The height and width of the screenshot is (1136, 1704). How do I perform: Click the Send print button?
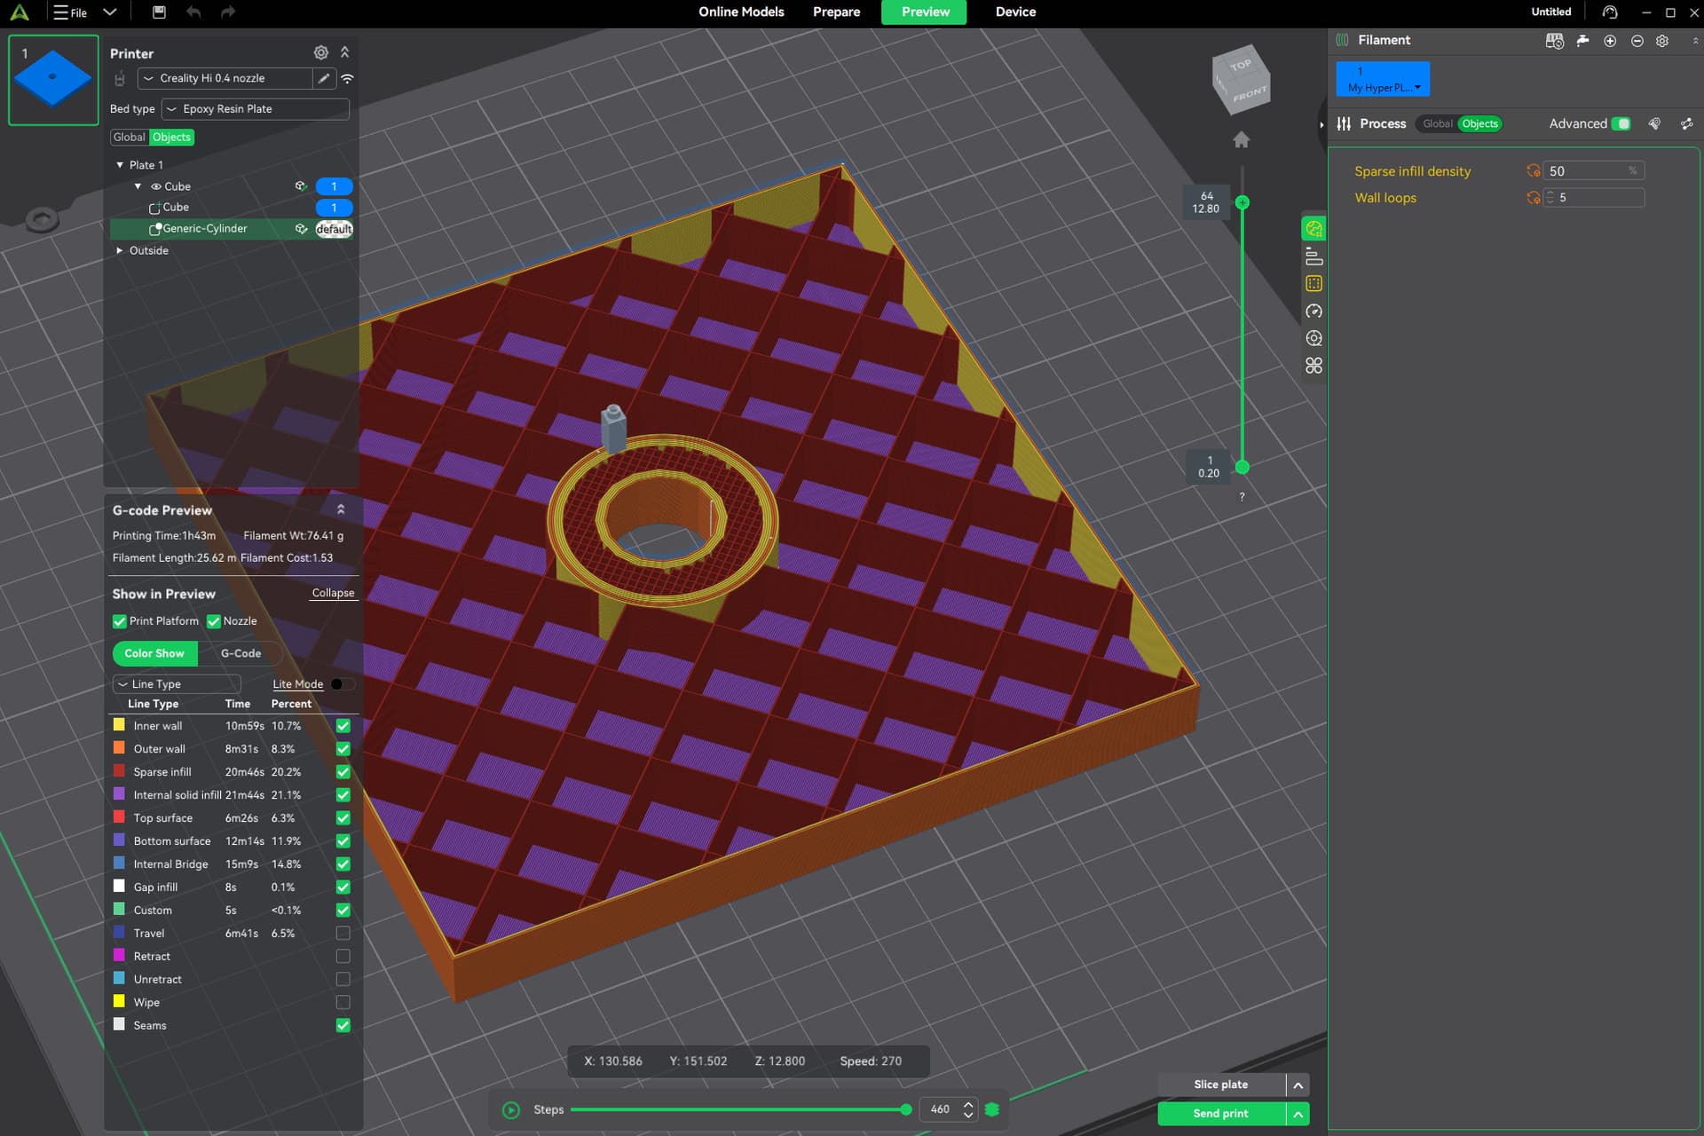(x=1220, y=1114)
